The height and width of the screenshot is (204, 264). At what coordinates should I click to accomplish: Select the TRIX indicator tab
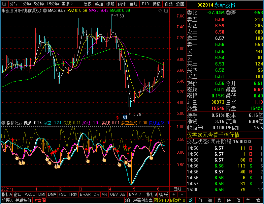point(73,194)
